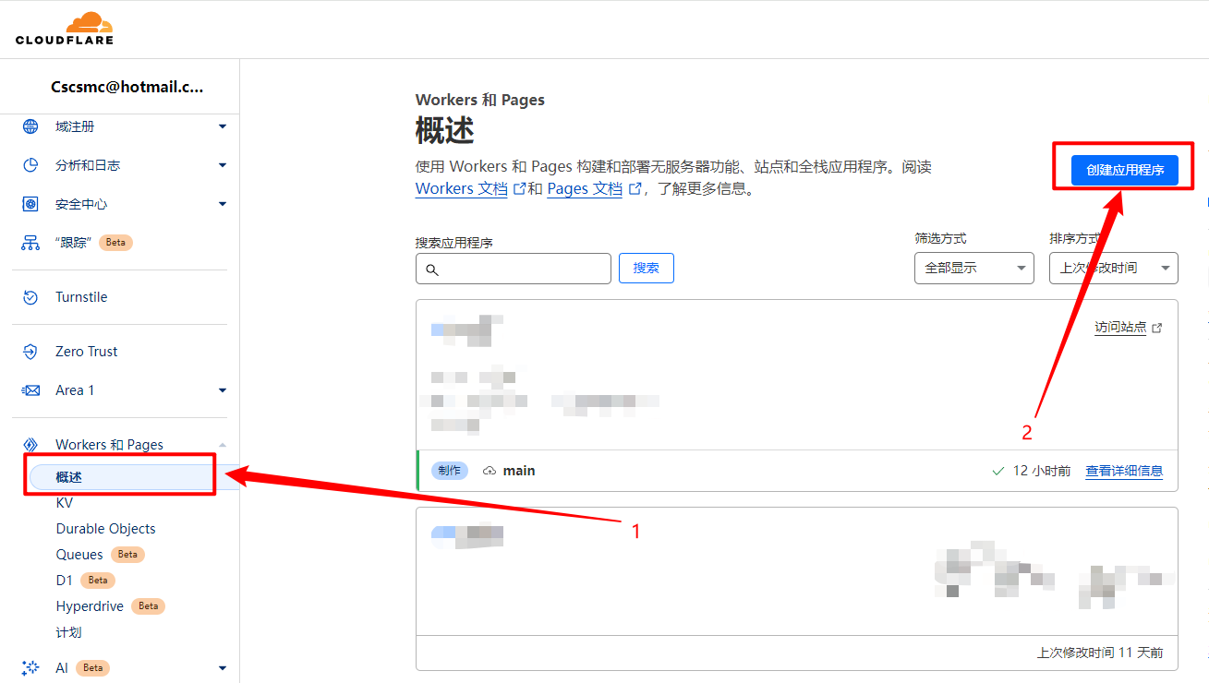Viewport: 1209px width, 683px height.
Task: Click the Turnstile sidebar icon
Action: 30,297
